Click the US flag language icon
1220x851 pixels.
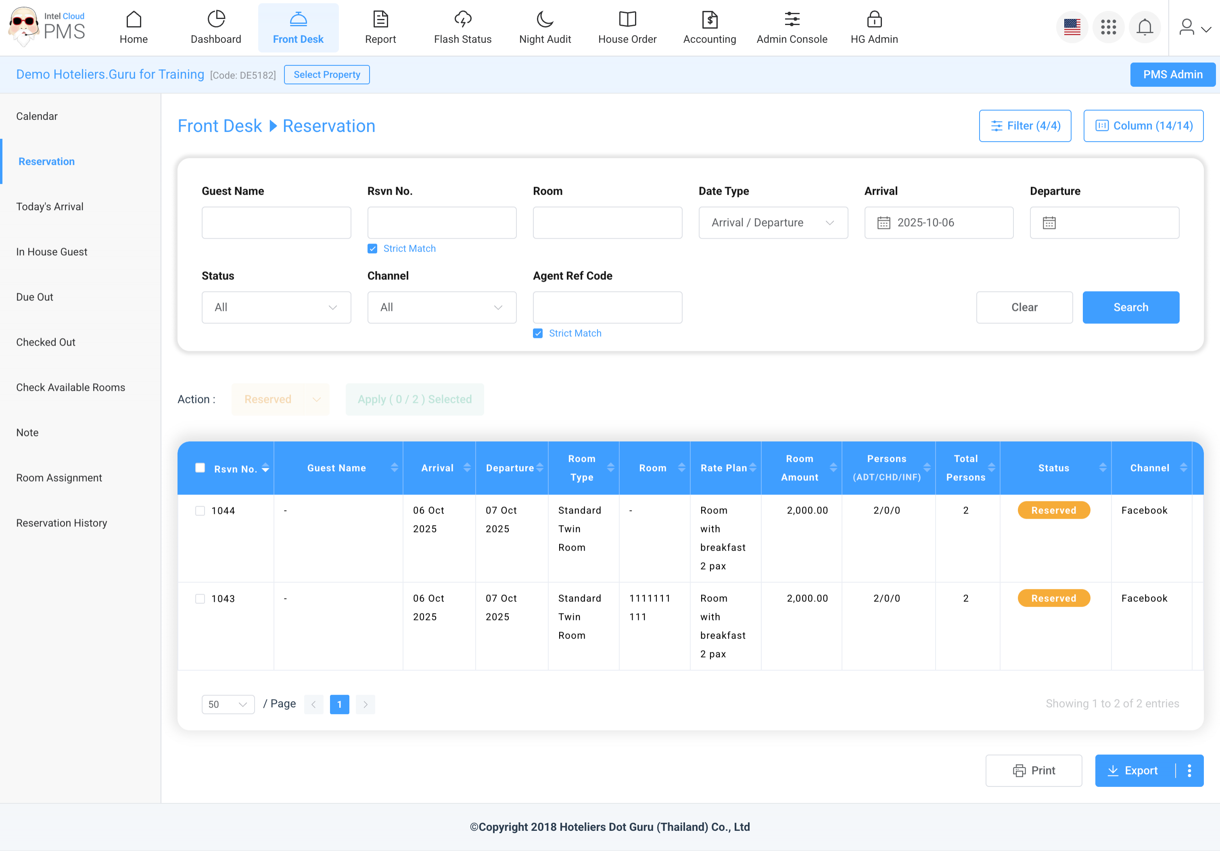(x=1072, y=27)
